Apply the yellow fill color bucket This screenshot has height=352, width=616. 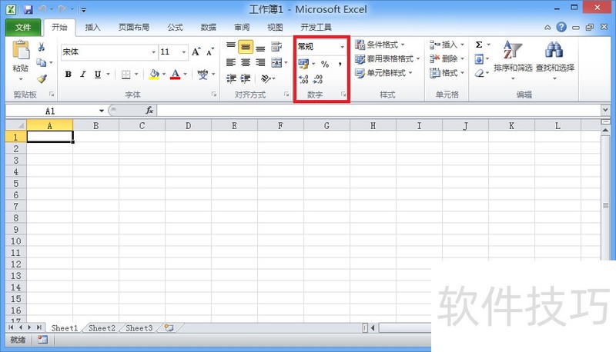click(155, 74)
